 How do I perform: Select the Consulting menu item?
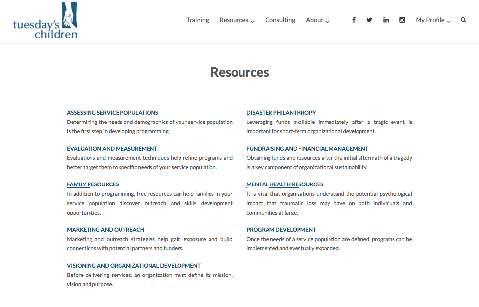click(280, 20)
